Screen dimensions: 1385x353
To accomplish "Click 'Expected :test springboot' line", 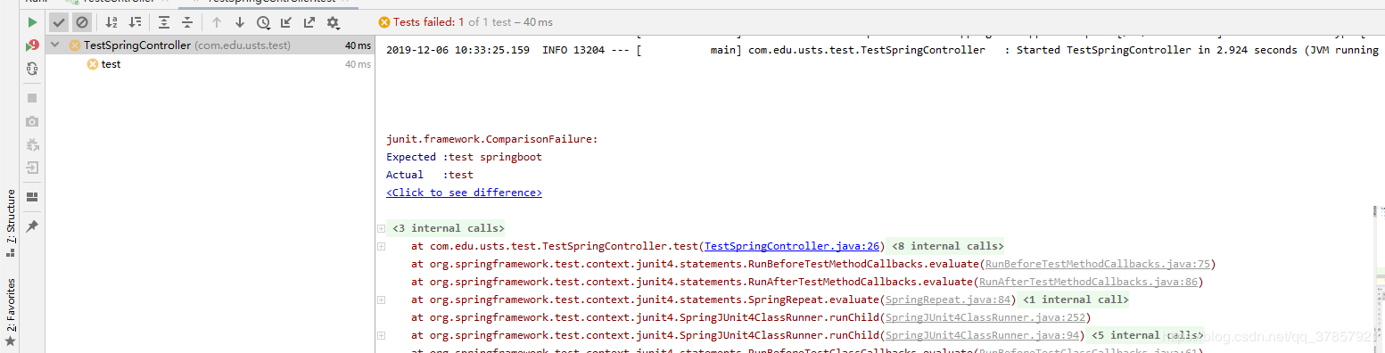I will click(x=464, y=157).
